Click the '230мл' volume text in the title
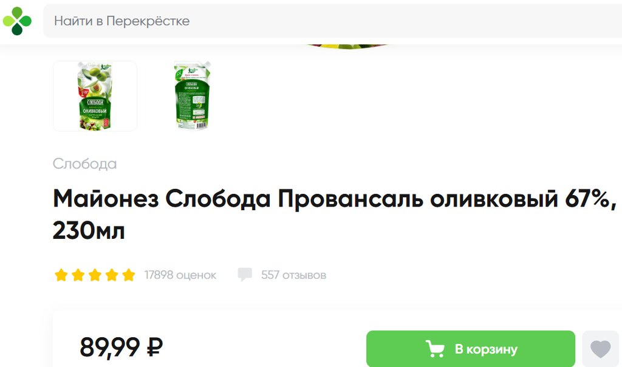The image size is (622, 367). [89, 230]
